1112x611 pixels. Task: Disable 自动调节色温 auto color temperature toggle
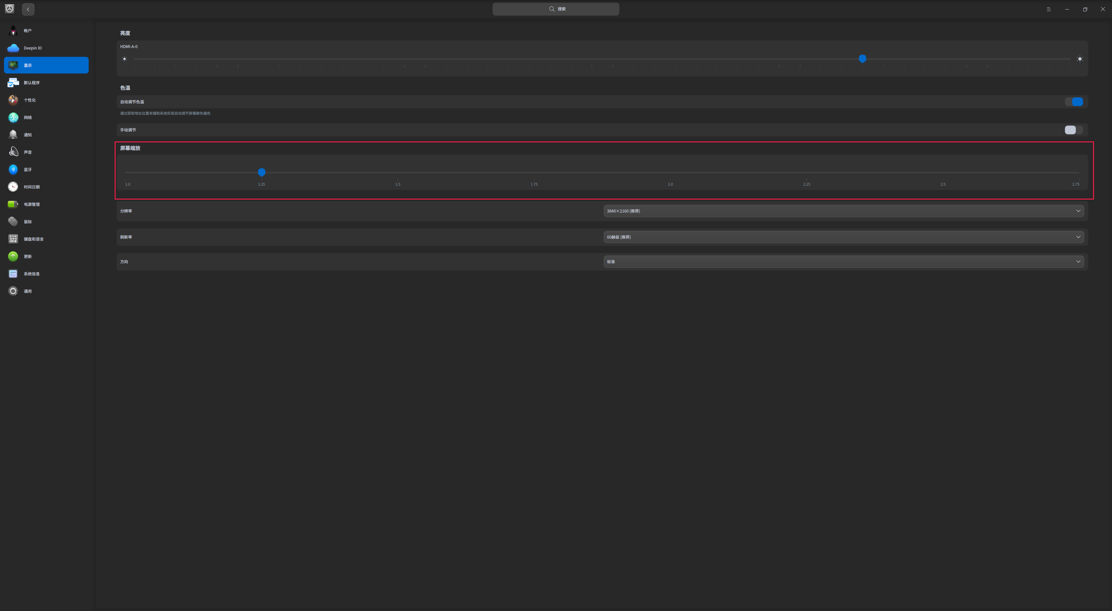click(1073, 102)
